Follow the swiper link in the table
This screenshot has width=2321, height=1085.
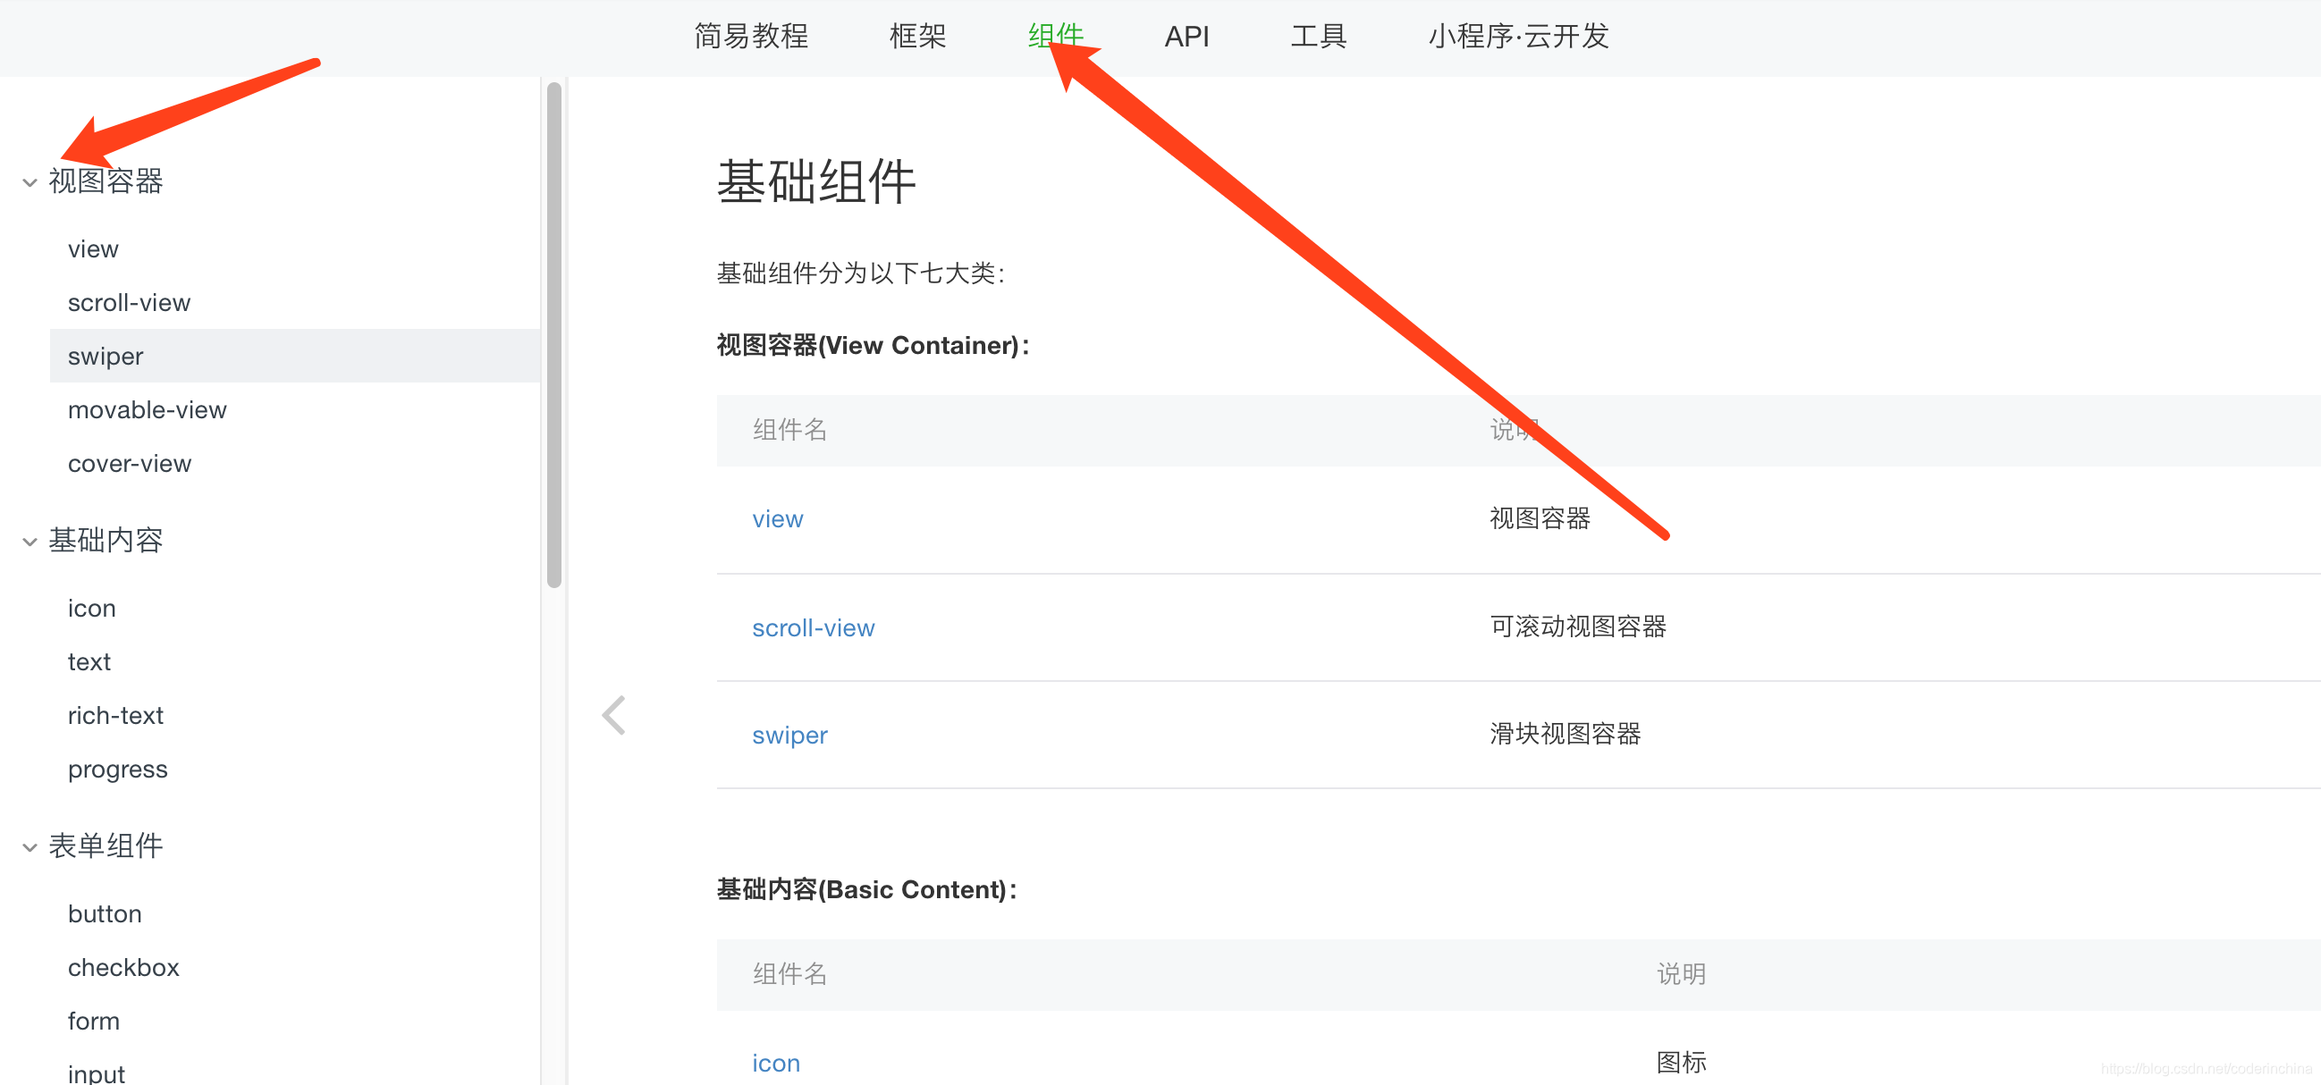(x=789, y=736)
